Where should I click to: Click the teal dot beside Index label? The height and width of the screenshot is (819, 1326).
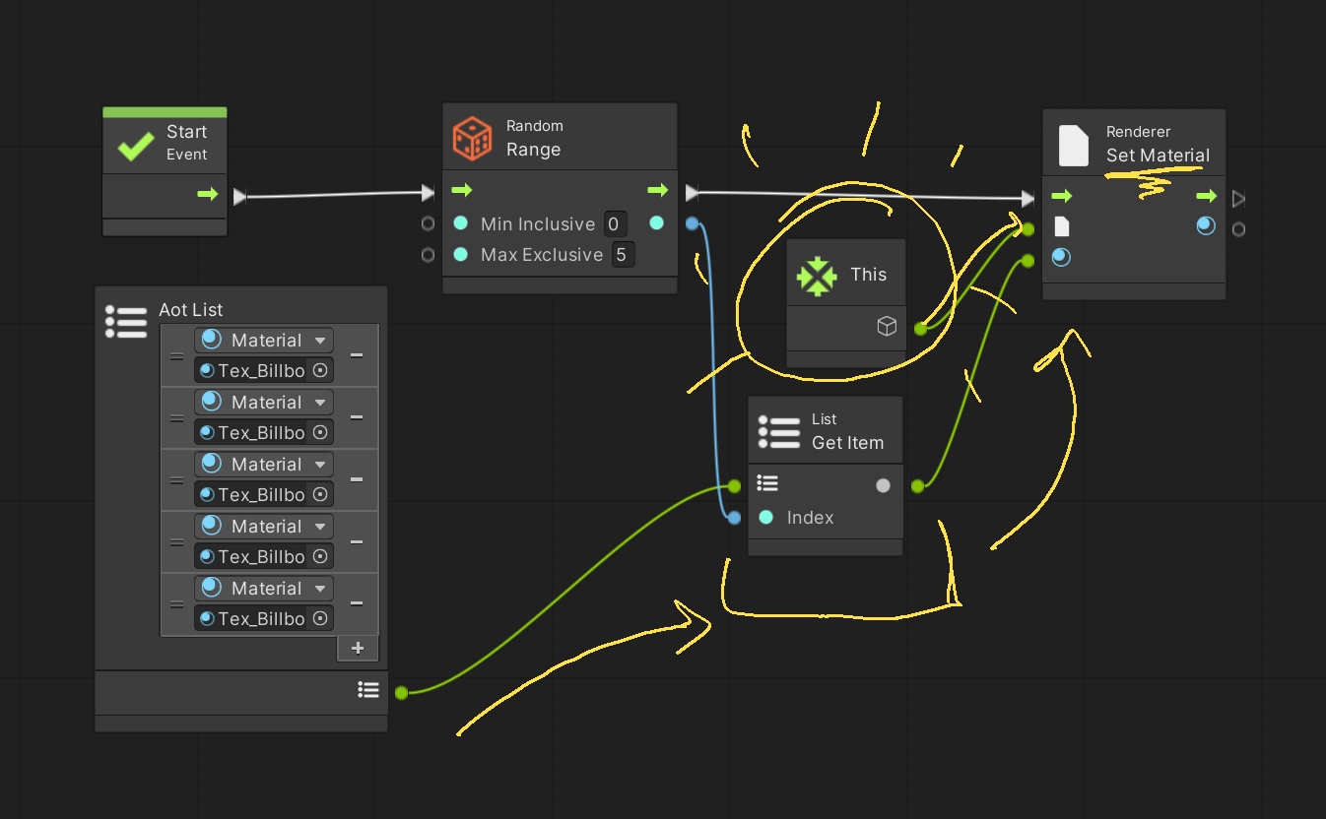[765, 517]
